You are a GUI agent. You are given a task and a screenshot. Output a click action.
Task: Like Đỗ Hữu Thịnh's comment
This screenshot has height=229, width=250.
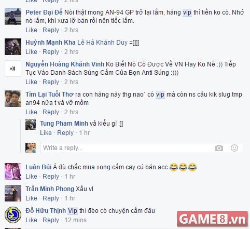pyautogui.click(x=31, y=220)
